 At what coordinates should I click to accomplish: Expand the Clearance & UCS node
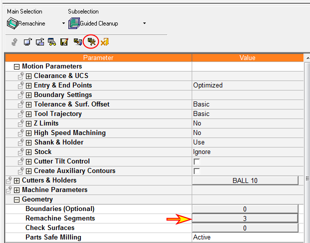coord(28,76)
